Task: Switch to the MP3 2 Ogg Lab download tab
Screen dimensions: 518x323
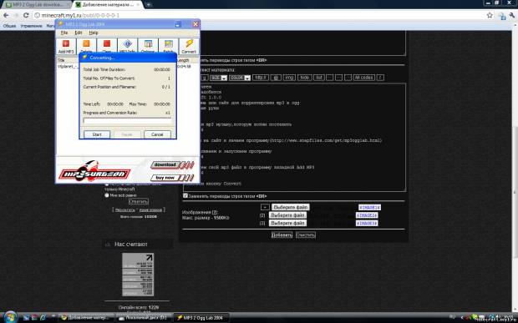Action: [37, 5]
